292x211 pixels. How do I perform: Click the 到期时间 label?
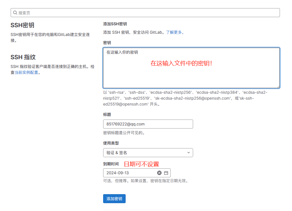tap(111, 164)
